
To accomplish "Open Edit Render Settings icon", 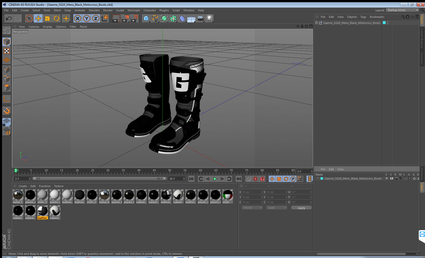I will tap(134, 18).
